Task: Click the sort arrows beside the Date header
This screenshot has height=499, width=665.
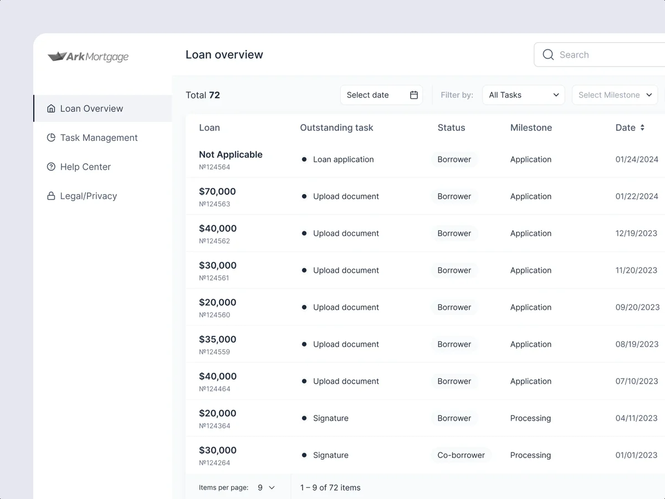Action: pos(642,128)
